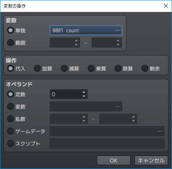Image resolution: width=172 pixels, height=169 pixels.
Task: Choose the 代入 (set) operation
Action: pyautogui.click(x=10, y=68)
